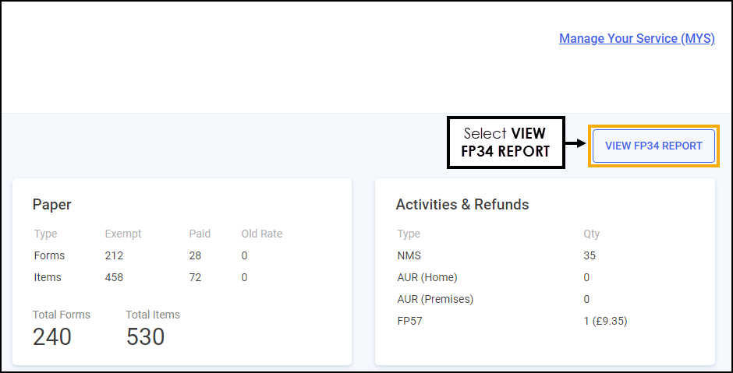The height and width of the screenshot is (373, 733).
Task: Select the Paper card heading
Action: (52, 205)
